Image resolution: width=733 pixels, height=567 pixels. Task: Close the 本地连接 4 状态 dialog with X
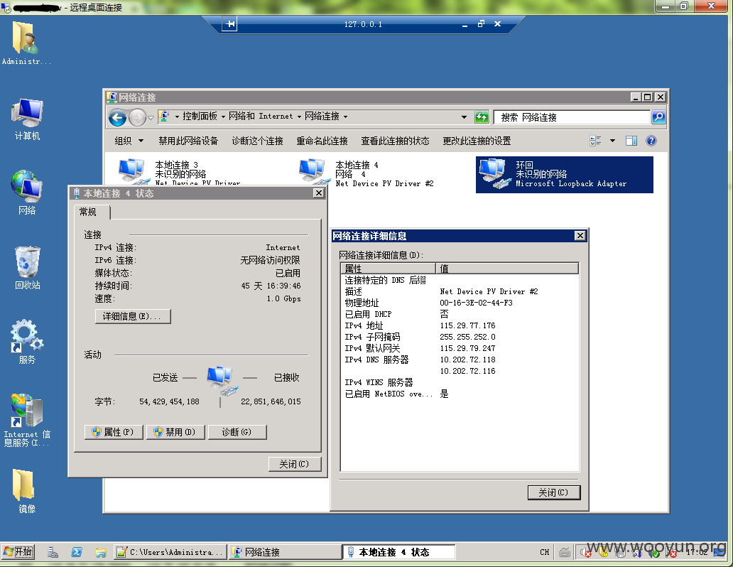pyautogui.click(x=318, y=193)
